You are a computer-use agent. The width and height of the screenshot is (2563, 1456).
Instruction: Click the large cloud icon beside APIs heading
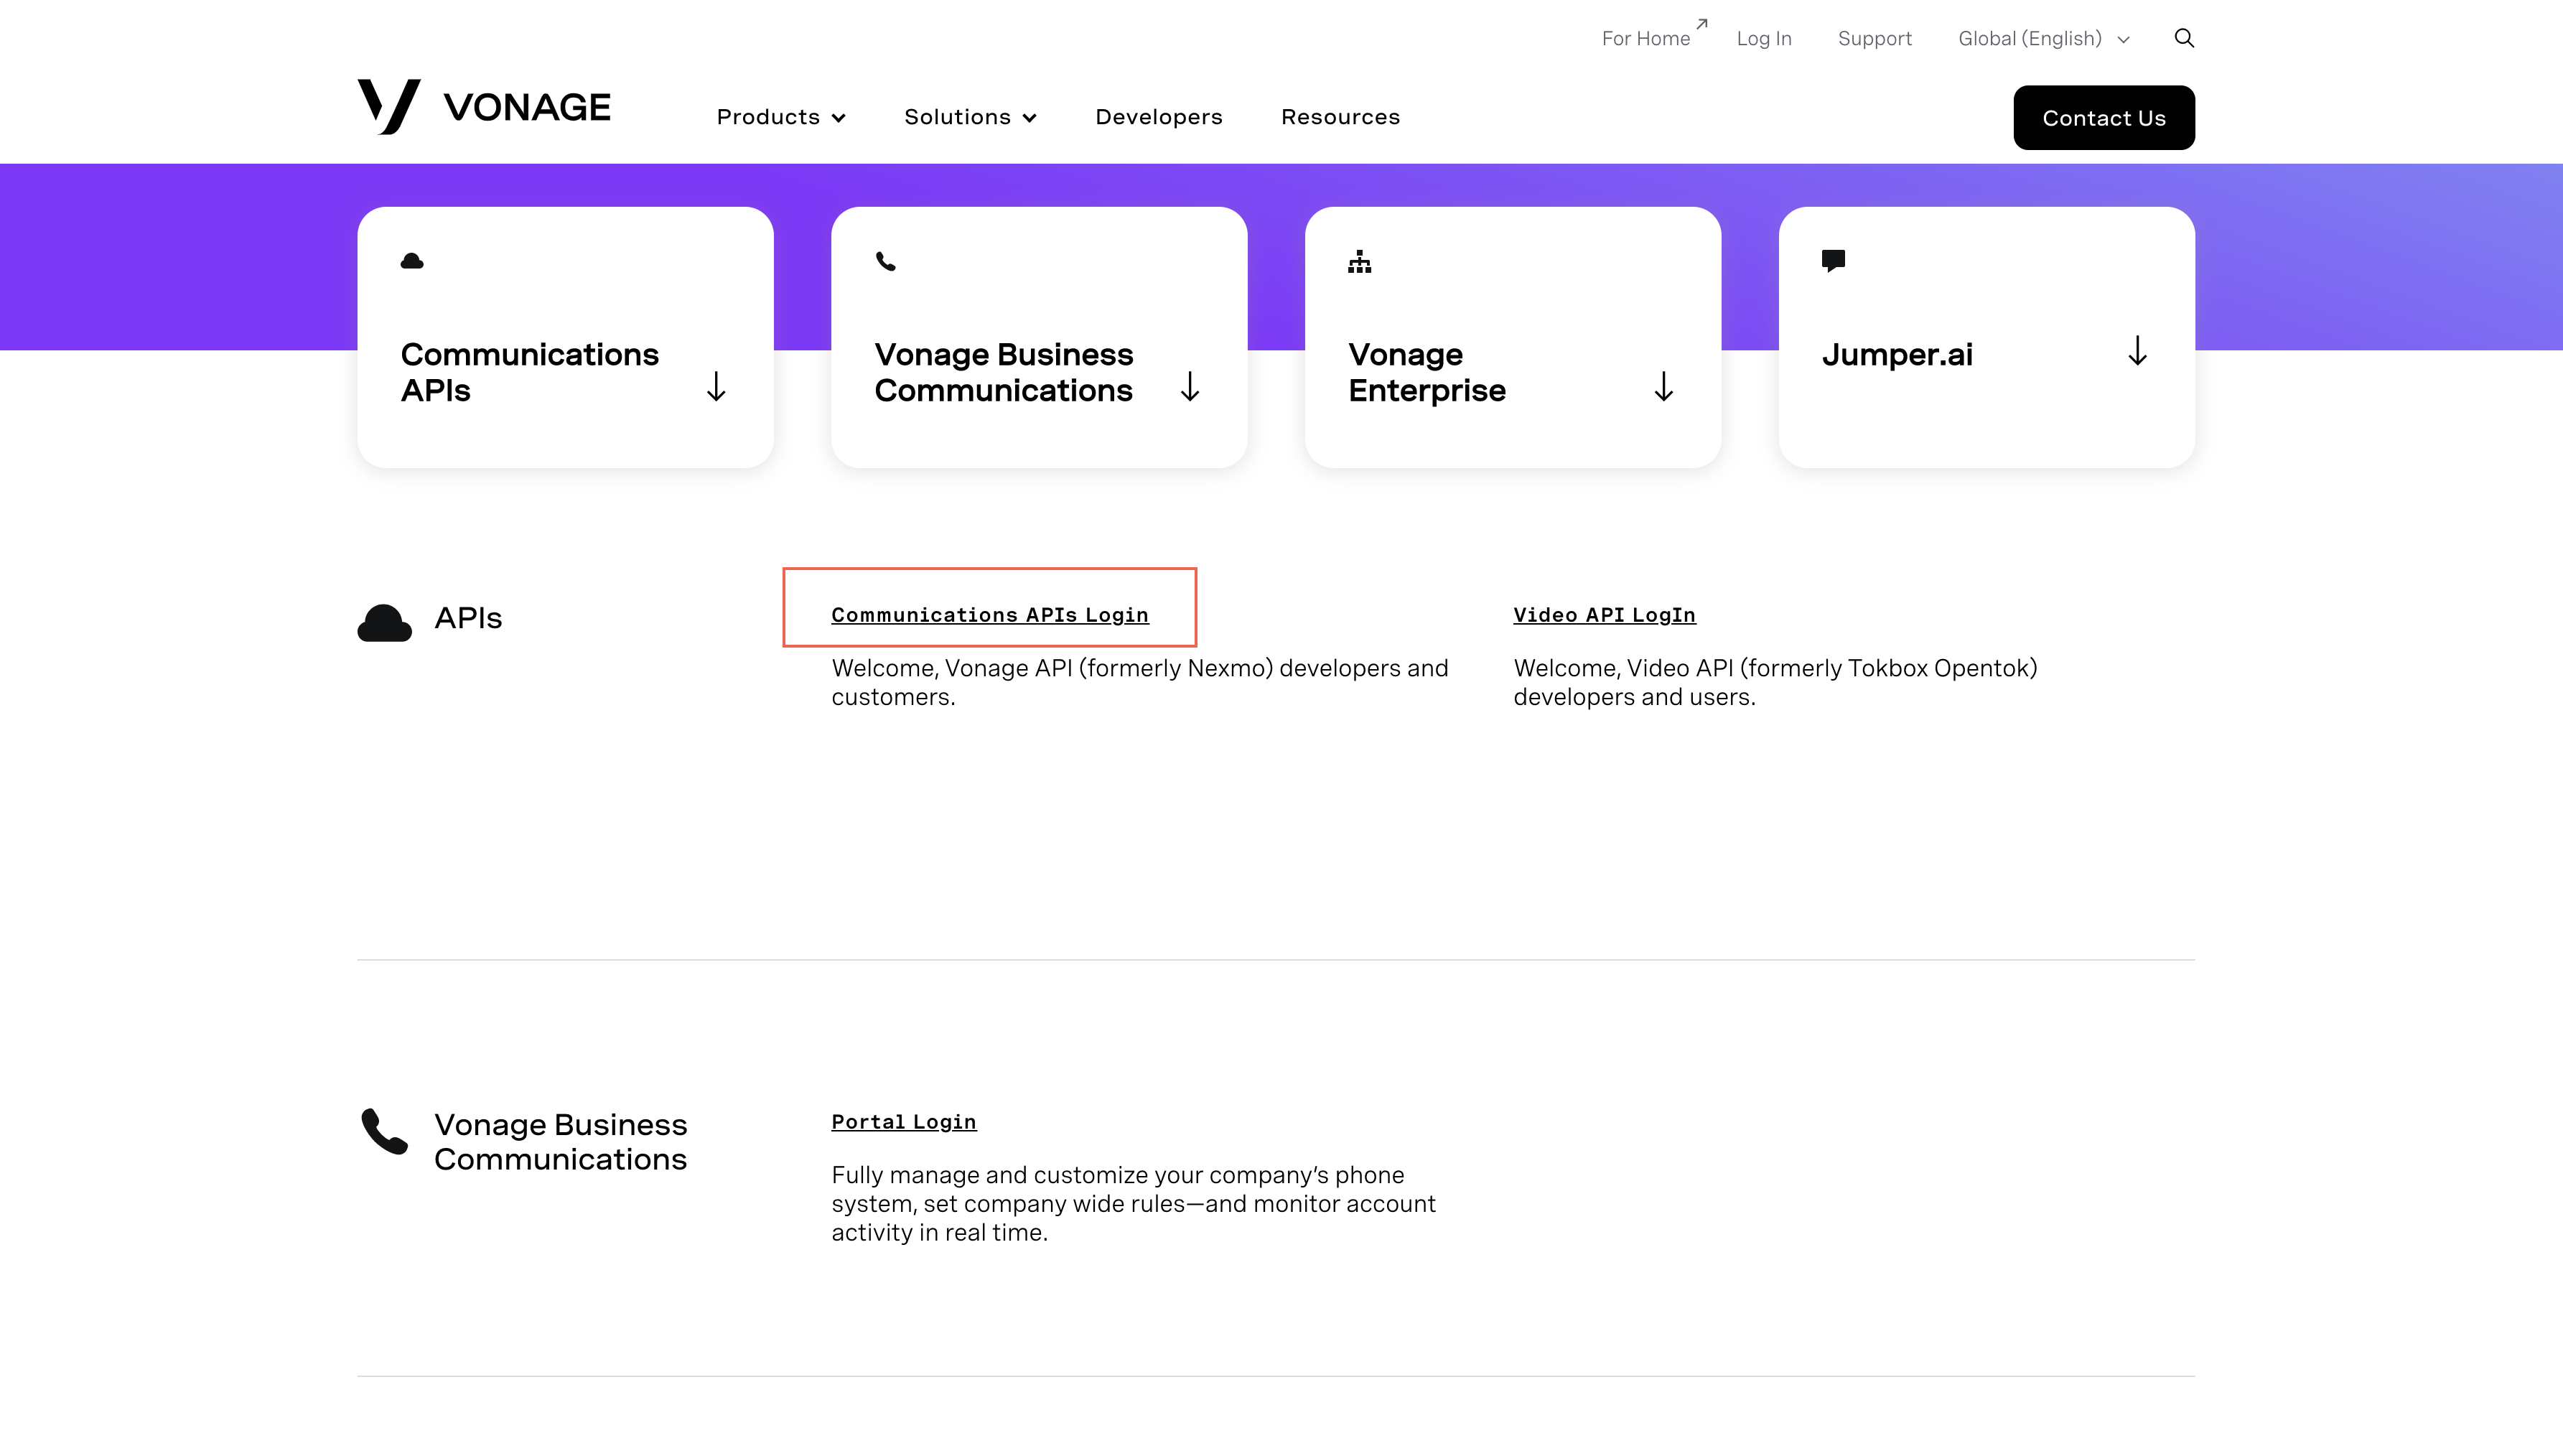(385, 623)
